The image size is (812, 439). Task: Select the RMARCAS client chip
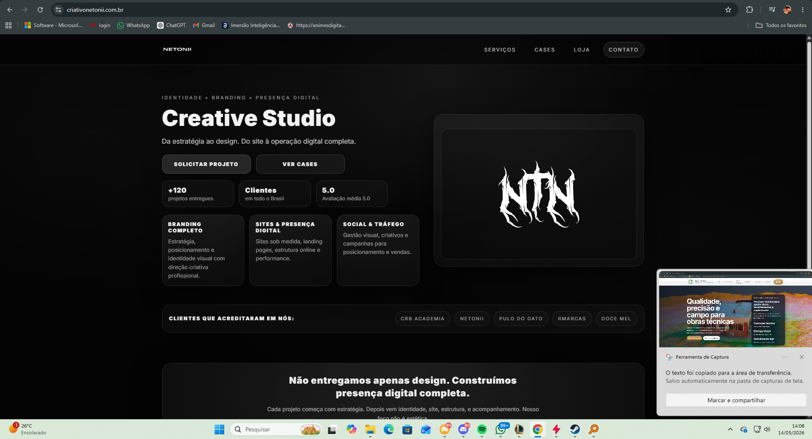(x=572, y=319)
